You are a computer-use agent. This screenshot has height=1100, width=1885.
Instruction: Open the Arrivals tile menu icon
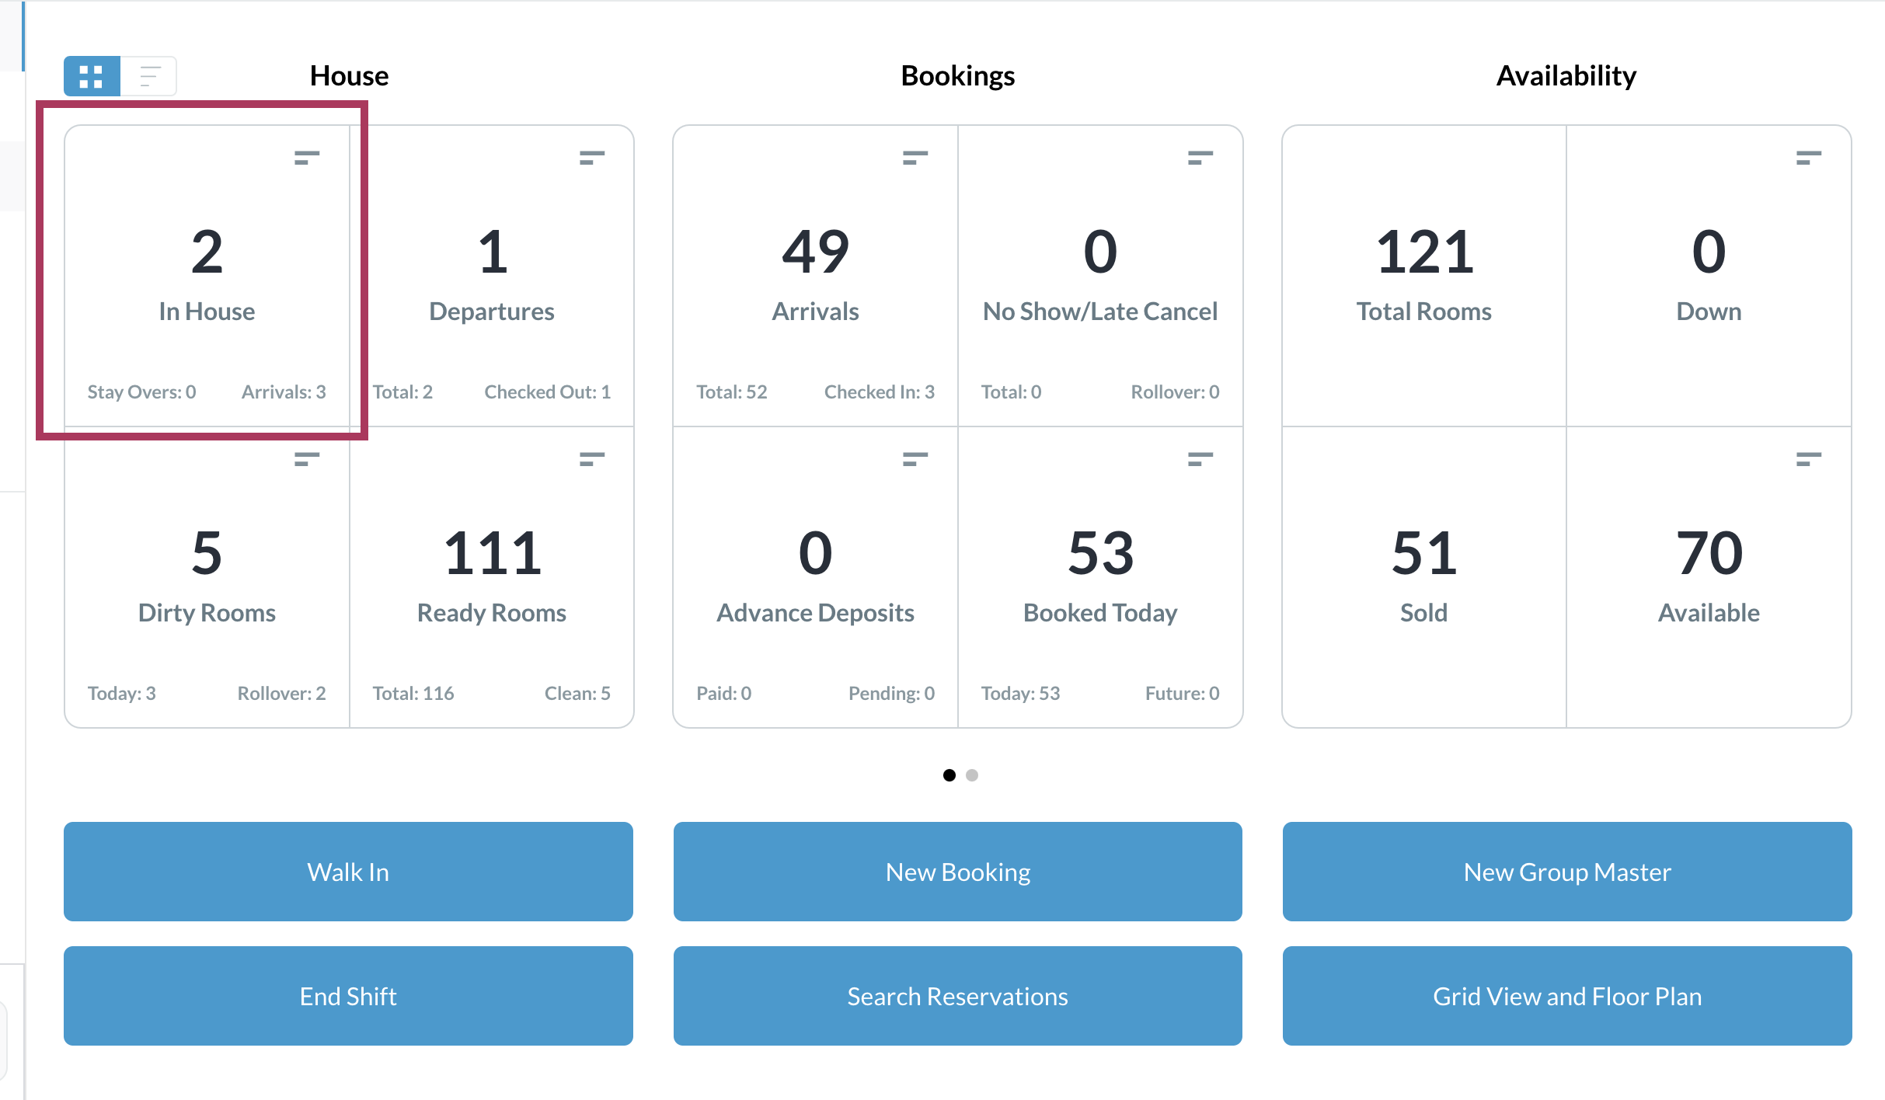915,158
